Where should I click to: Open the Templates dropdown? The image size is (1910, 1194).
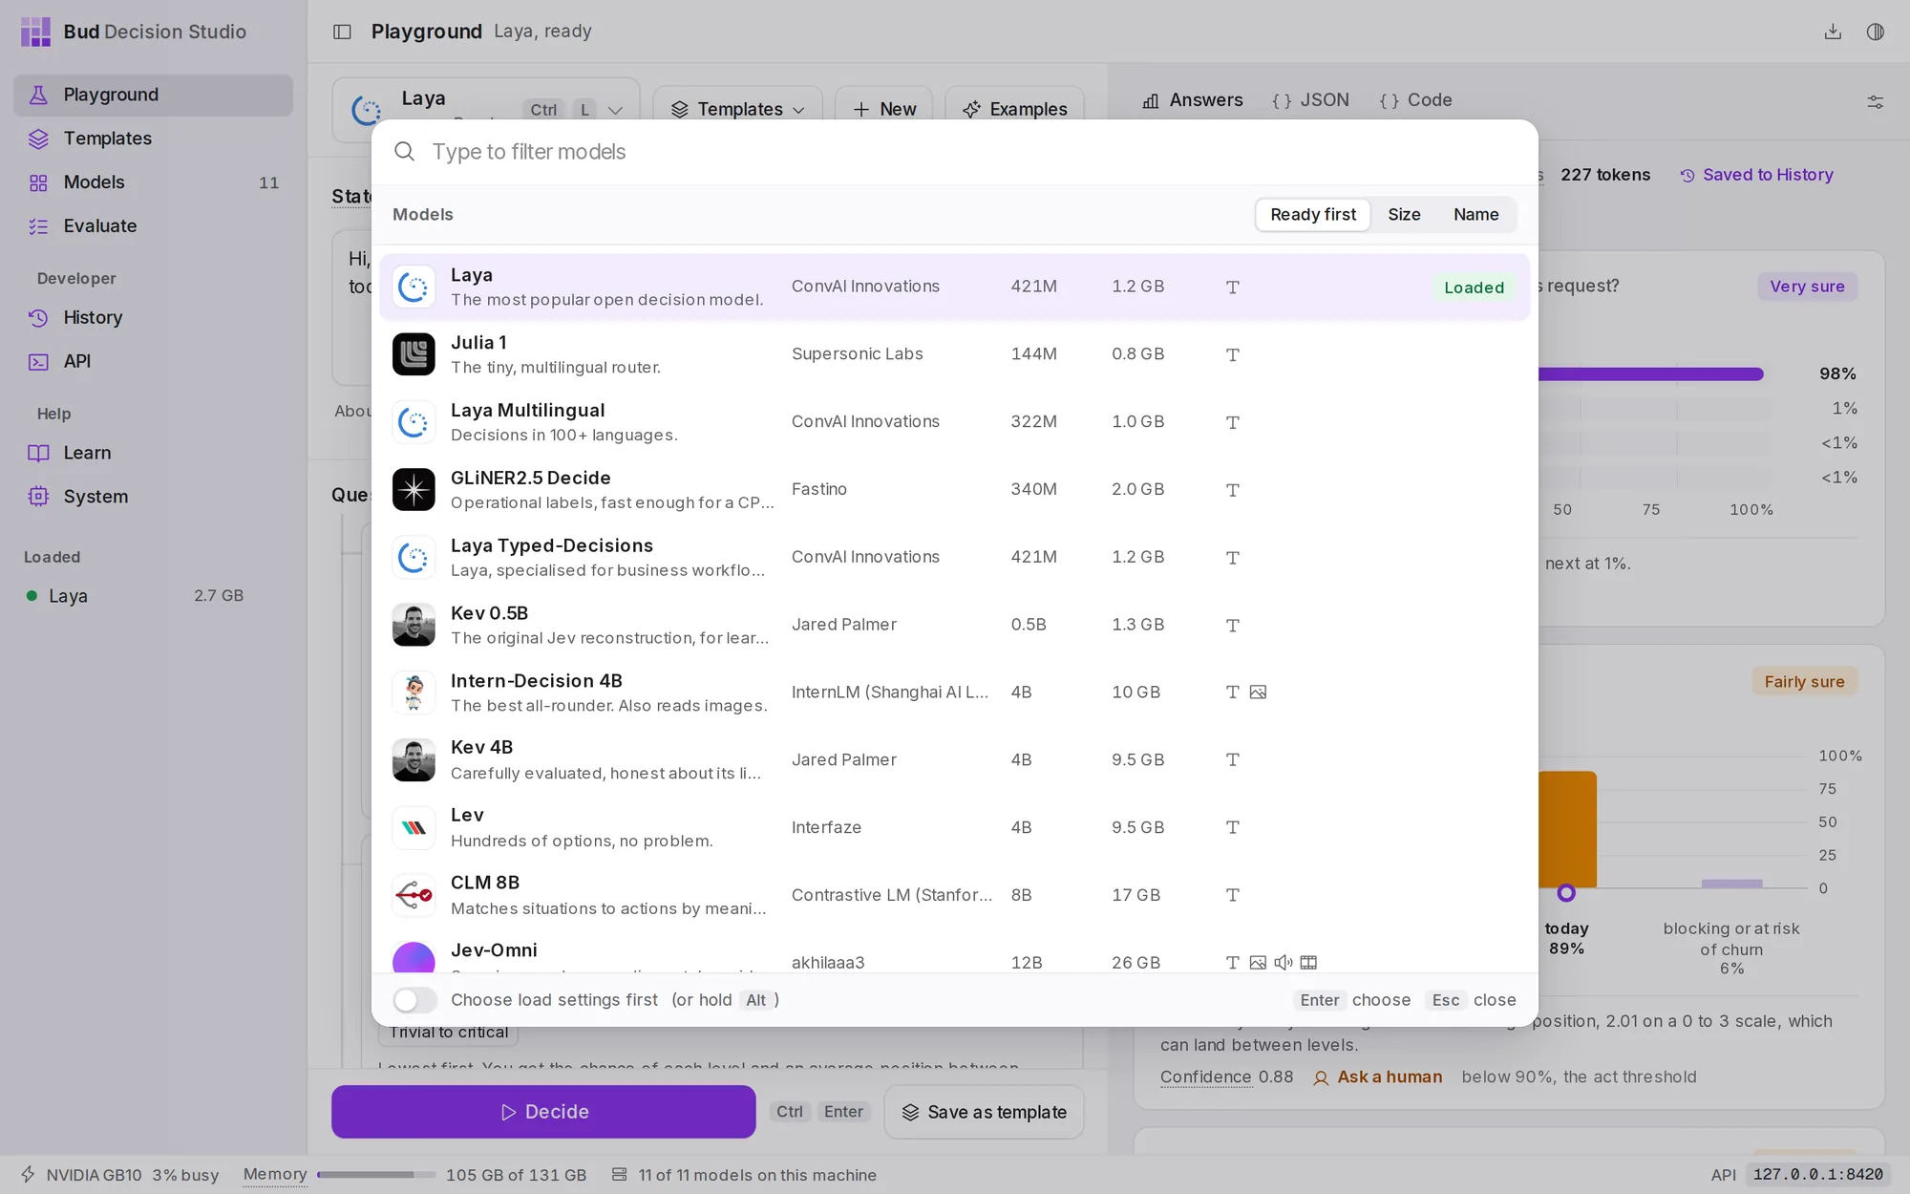click(x=737, y=109)
